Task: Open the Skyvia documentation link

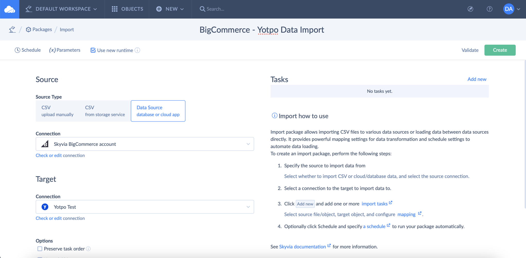Action: pyautogui.click(x=302, y=247)
